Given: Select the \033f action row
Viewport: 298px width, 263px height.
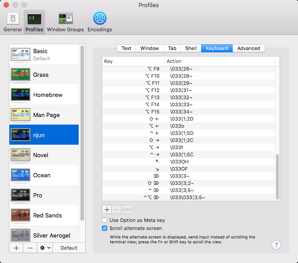Looking at the screenshot, I should click(x=189, y=147).
